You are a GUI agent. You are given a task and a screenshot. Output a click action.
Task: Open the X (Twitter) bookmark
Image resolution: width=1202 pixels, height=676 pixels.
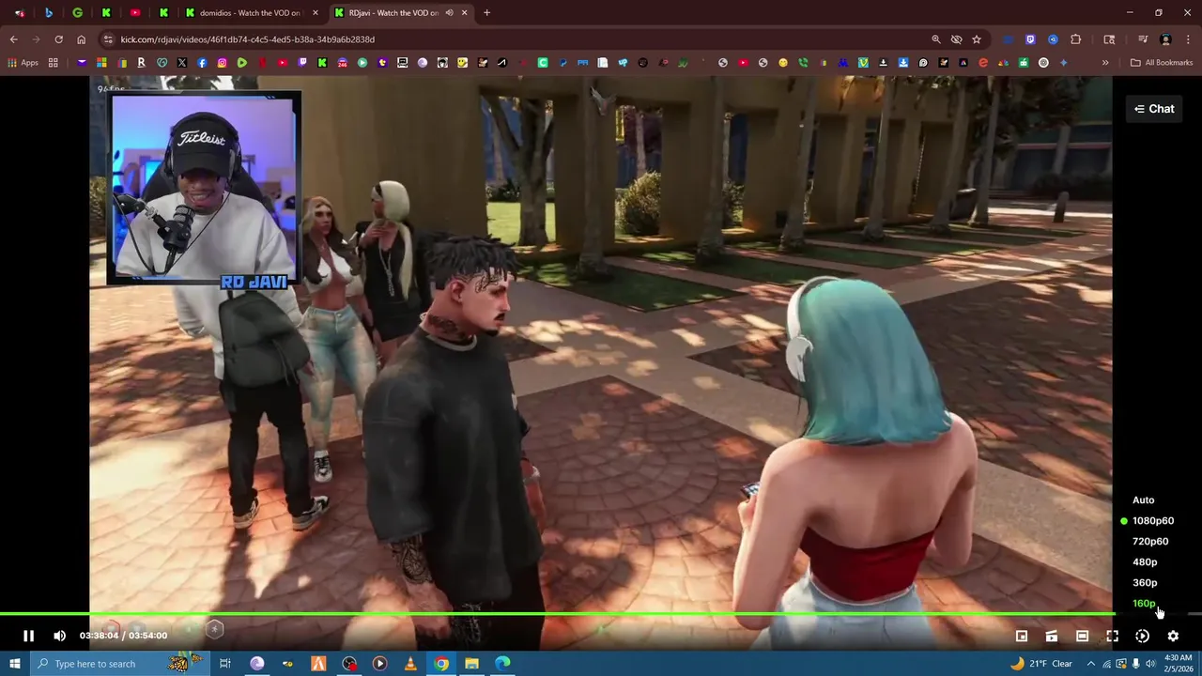(181, 63)
